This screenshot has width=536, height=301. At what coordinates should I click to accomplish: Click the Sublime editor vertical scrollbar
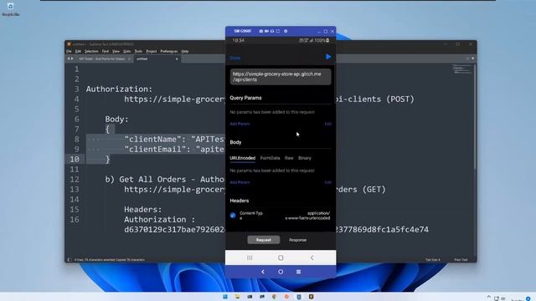pyautogui.click(x=475, y=117)
